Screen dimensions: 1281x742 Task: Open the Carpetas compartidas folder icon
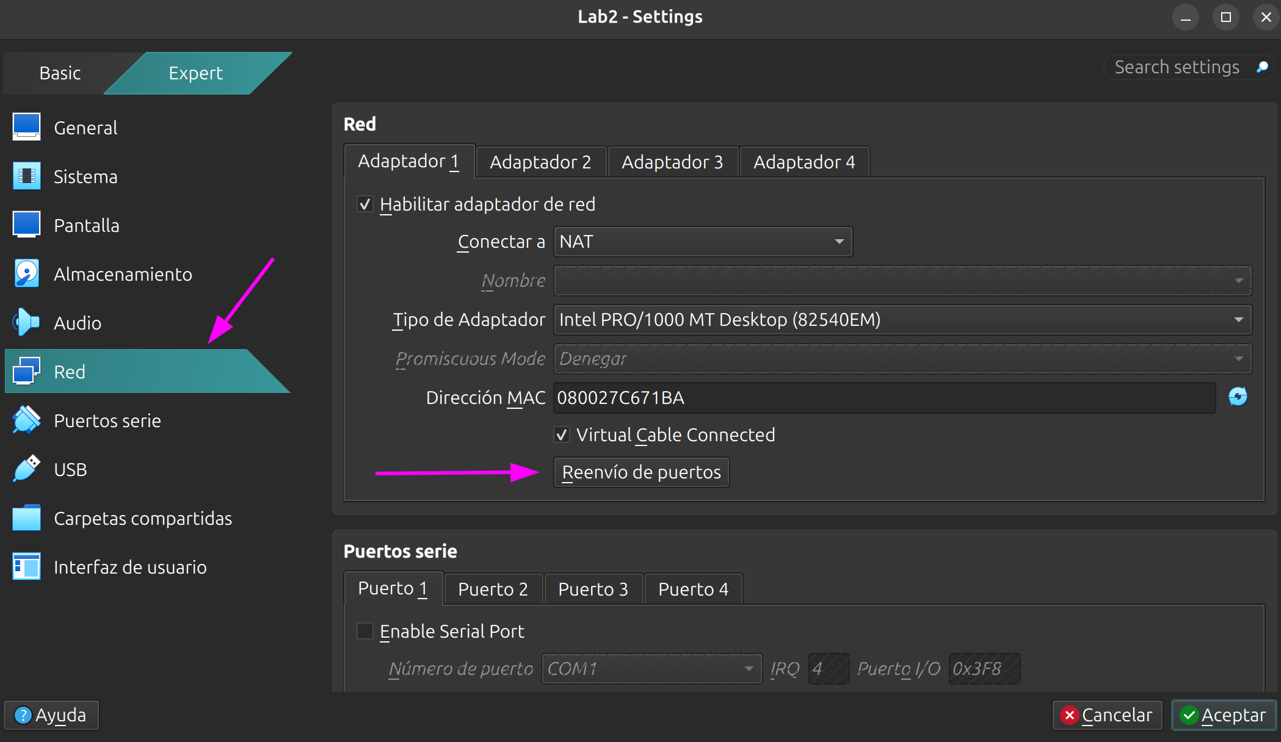pyautogui.click(x=26, y=517)
